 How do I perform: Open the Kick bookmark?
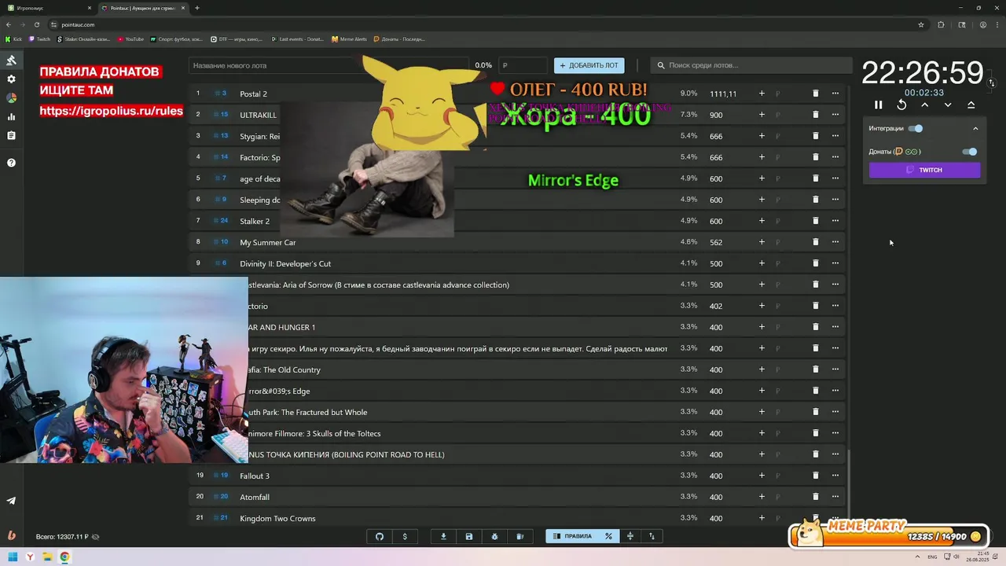[13, 39]
